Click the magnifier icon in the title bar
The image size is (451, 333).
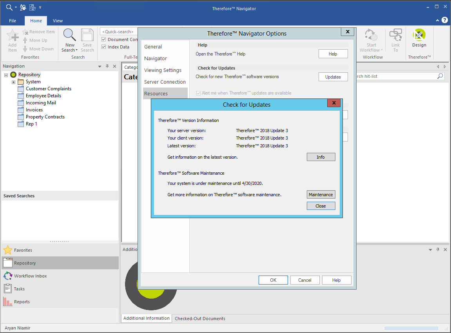point(9,7)
